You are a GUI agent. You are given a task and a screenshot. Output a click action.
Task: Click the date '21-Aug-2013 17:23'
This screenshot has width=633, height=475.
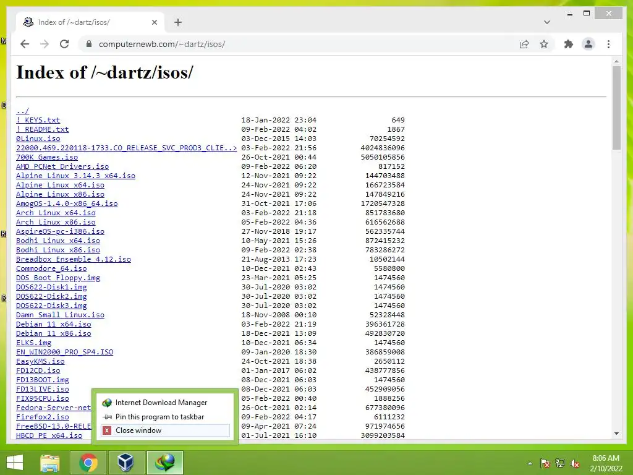(279, 259)
